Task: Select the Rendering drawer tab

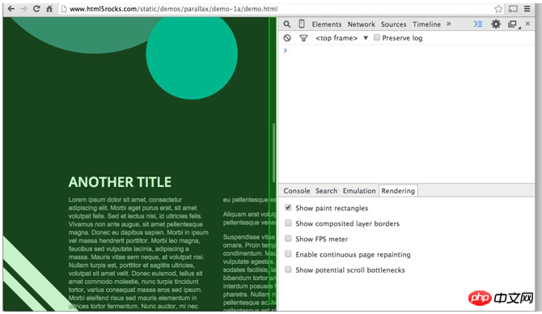Action: pyautogui.click(x=398, y=191)
